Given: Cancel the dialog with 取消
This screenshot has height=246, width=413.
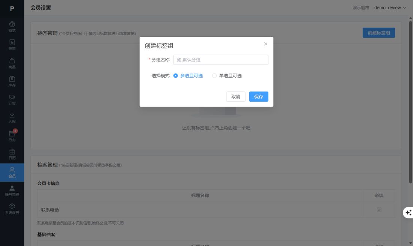Looking at the screenshot, I should tap(236, 96).
